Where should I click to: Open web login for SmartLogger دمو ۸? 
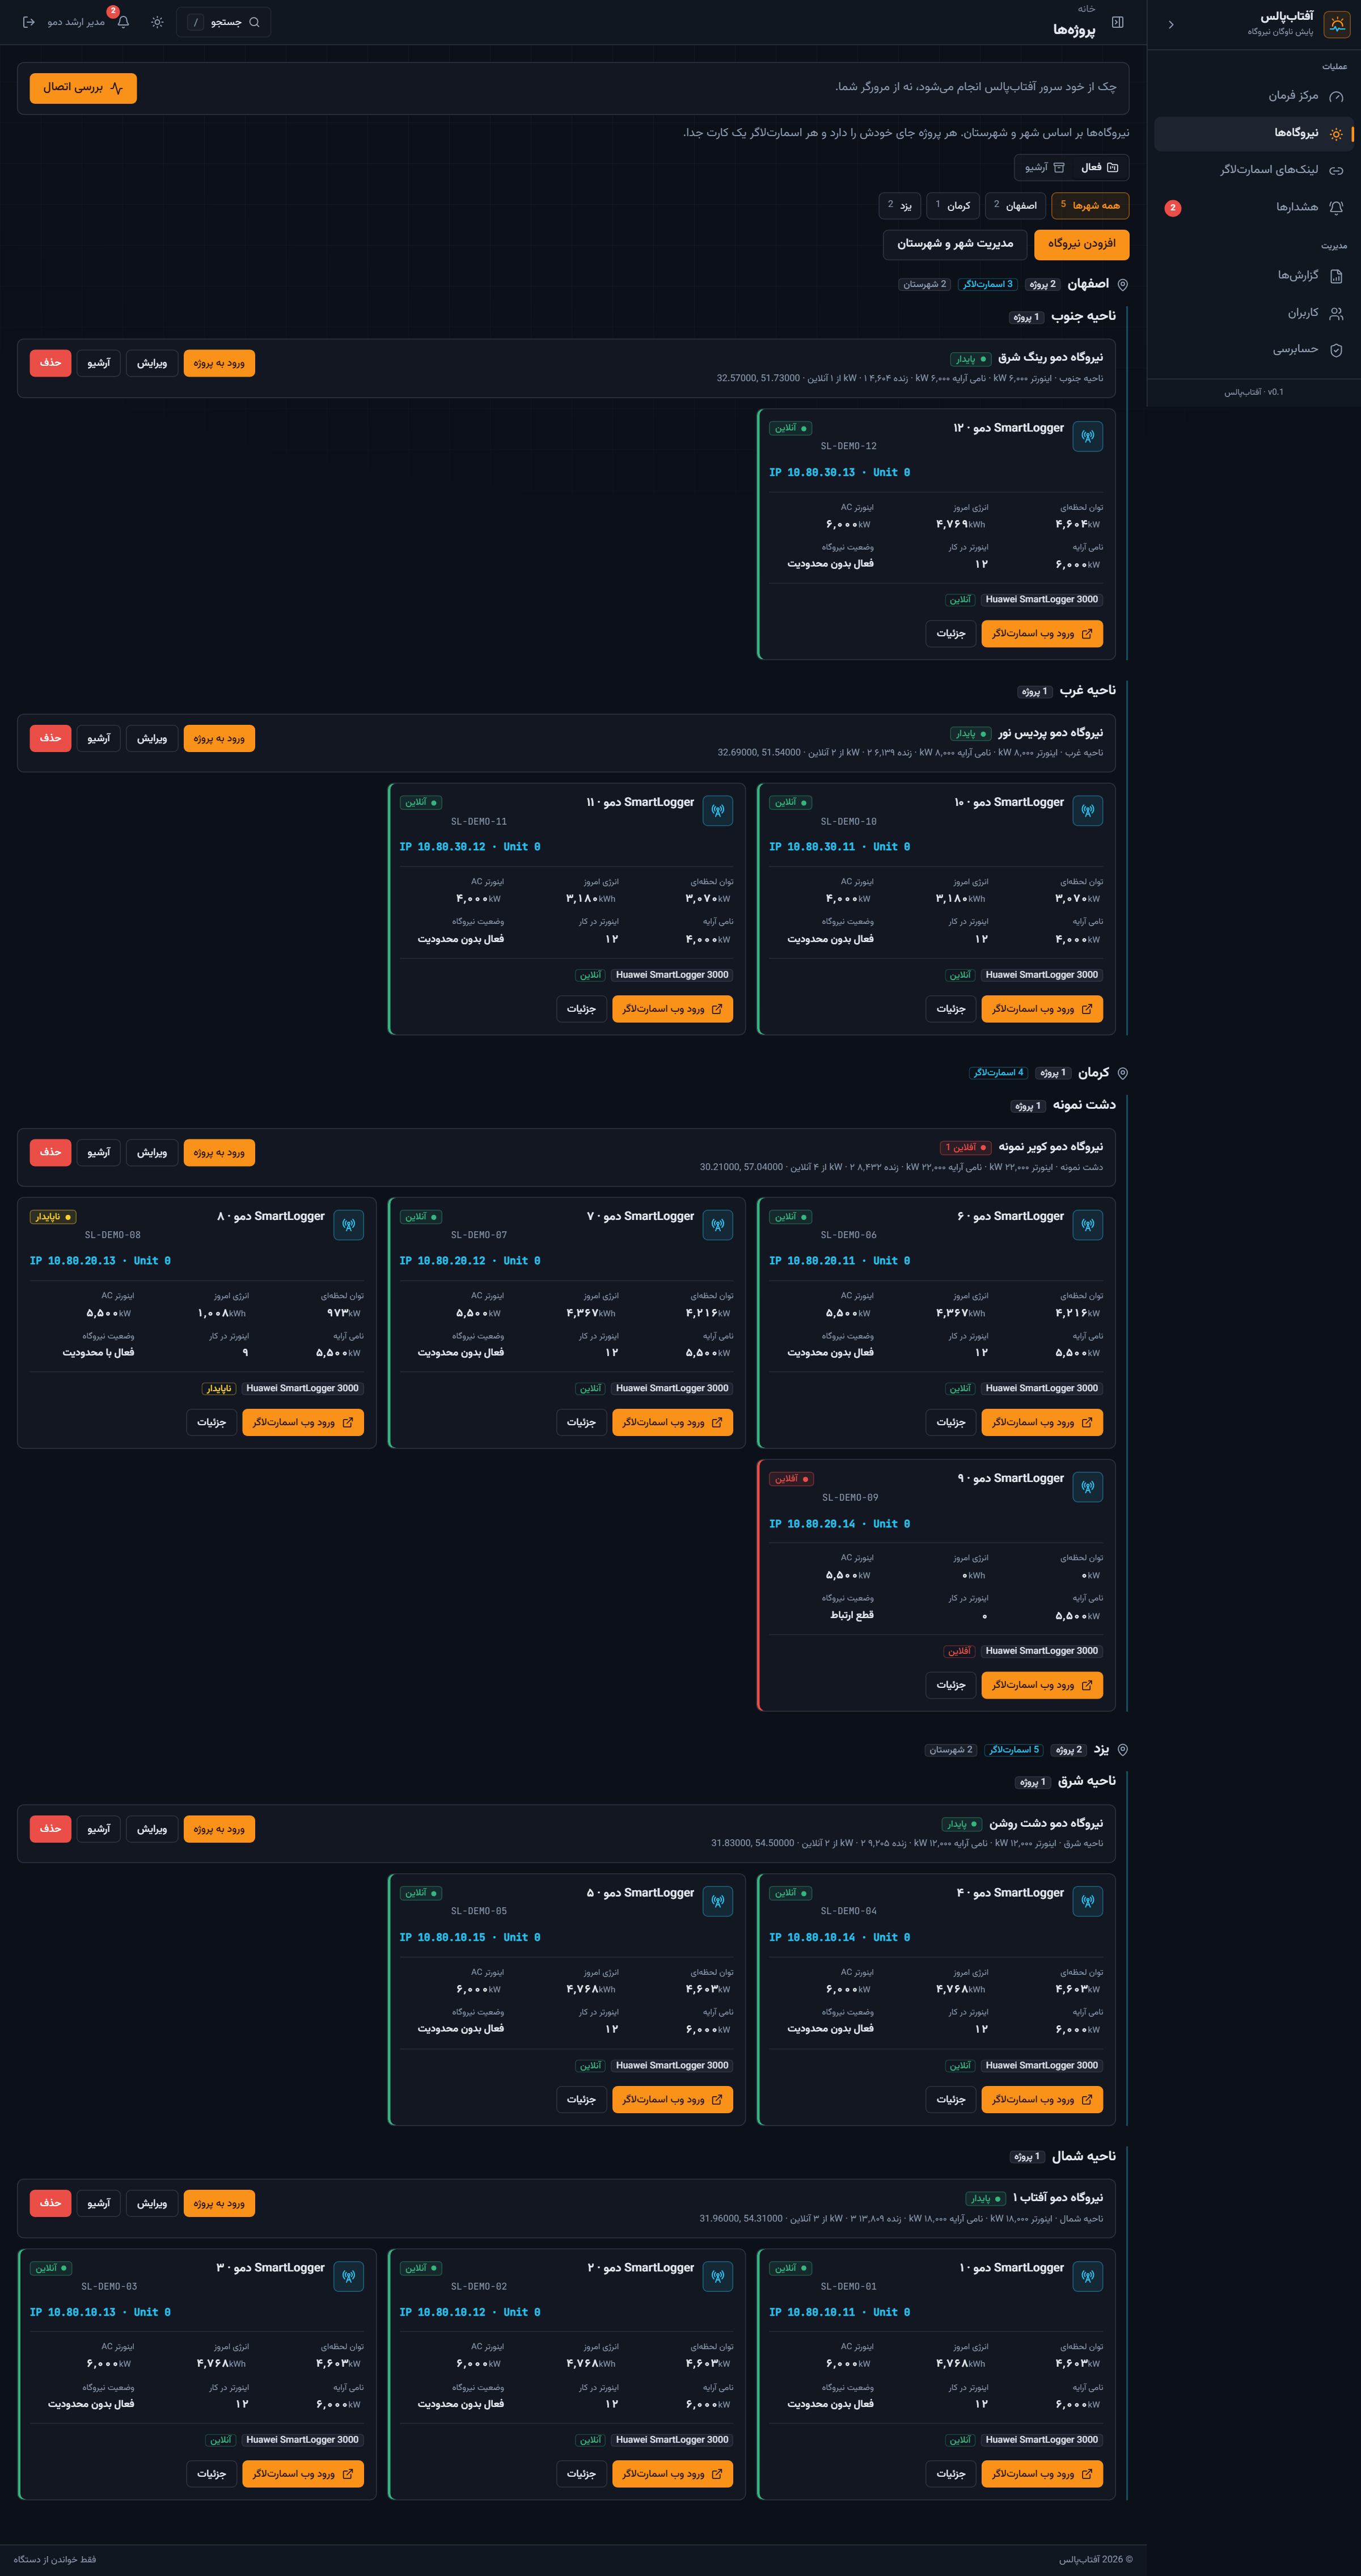click(x=303, y=1422)
